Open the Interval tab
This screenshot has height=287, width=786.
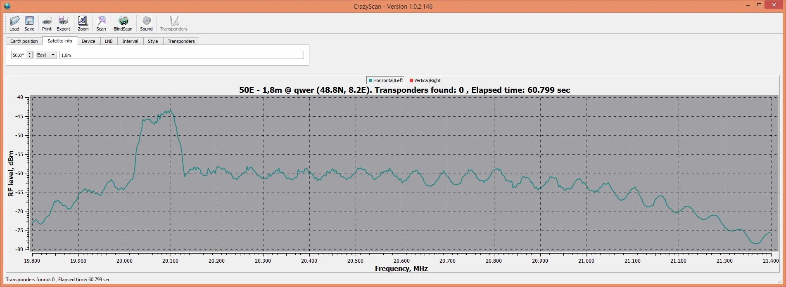[x=130, y=41]
